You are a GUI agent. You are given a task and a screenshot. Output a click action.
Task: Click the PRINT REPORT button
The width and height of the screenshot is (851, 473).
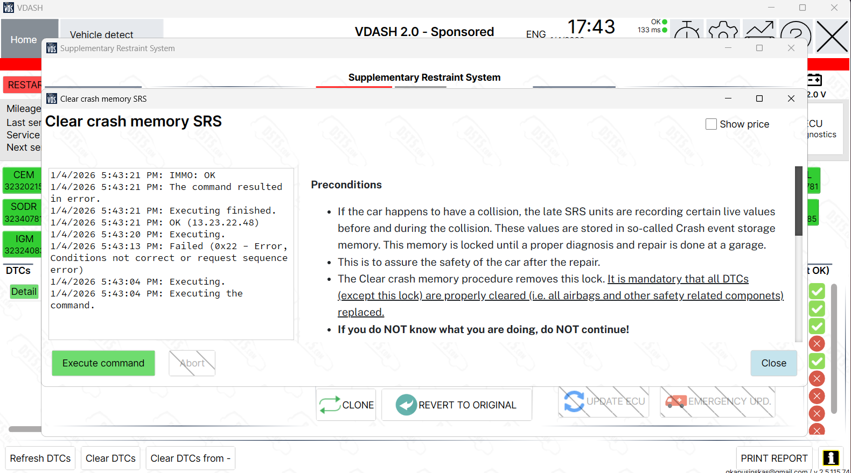click(x=773, y=458)
